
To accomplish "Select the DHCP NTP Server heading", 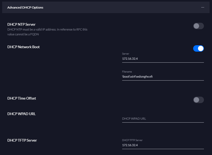I will coord(22,24).
